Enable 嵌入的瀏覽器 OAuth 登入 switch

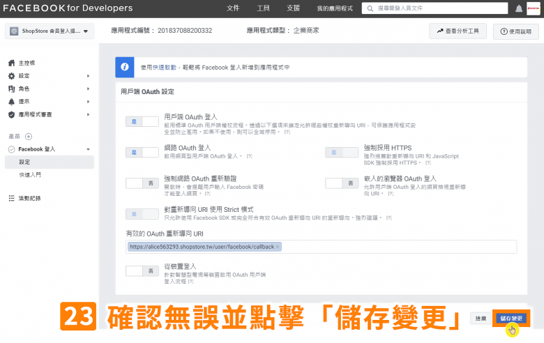342,183
